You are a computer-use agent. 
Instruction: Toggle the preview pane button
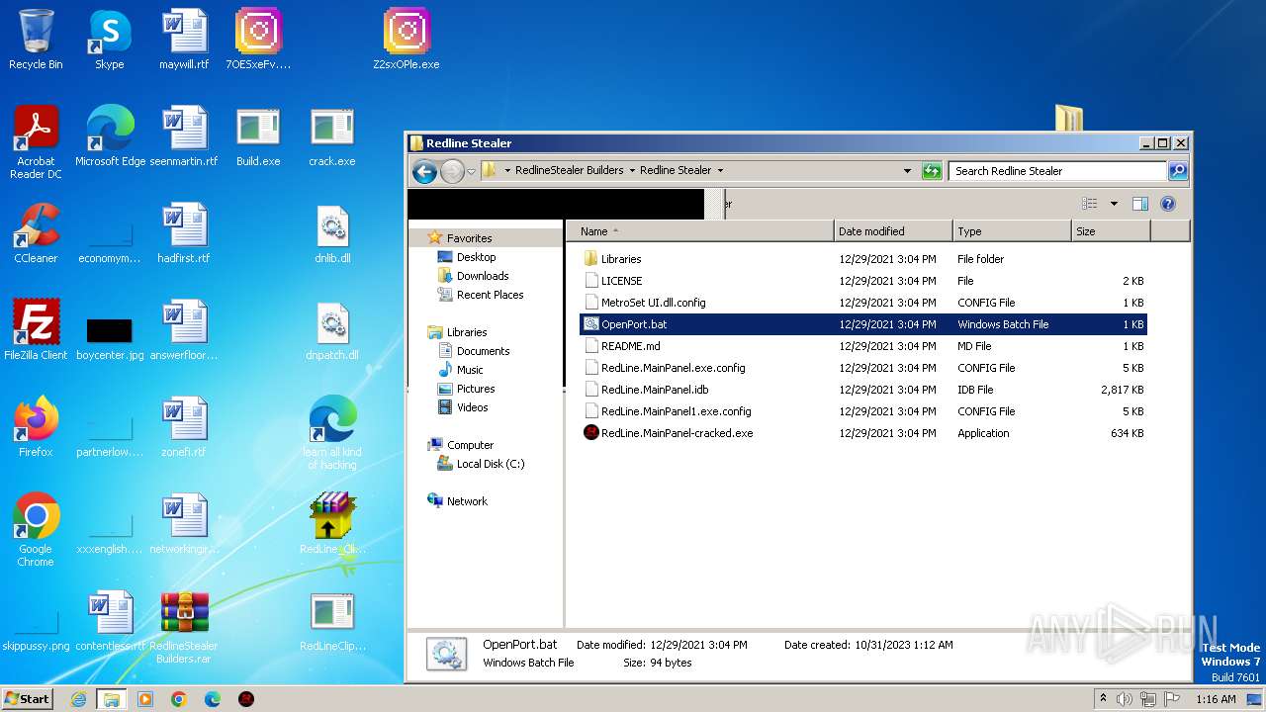click(x=1139, y=204)
